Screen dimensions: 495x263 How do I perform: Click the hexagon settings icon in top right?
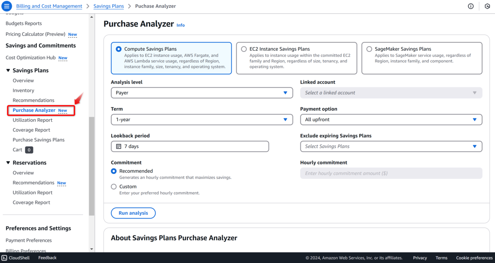487,6
